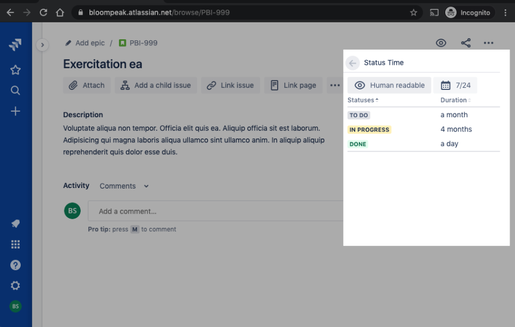Click the Exercitation ea issue title
The image size is (515, 327).
pyautogui.click(x=103, y=64)
